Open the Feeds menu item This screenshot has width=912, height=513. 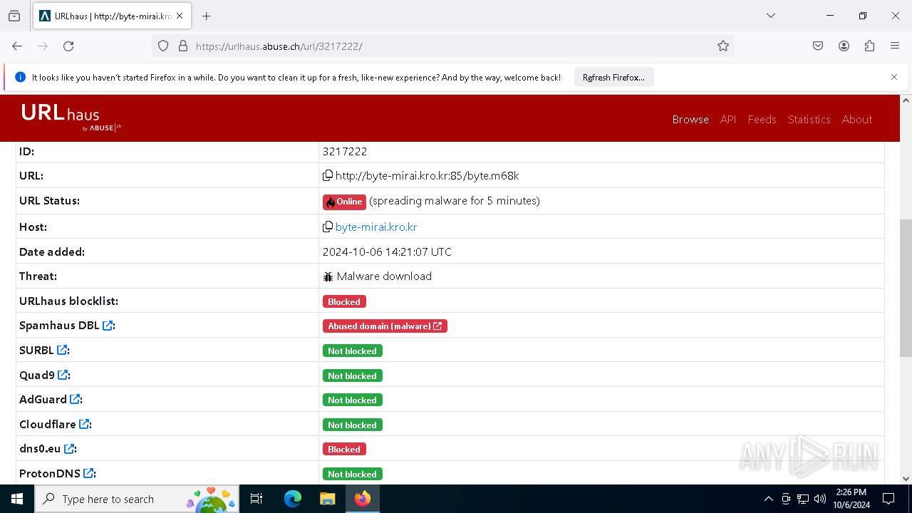[x=762, y=119]
